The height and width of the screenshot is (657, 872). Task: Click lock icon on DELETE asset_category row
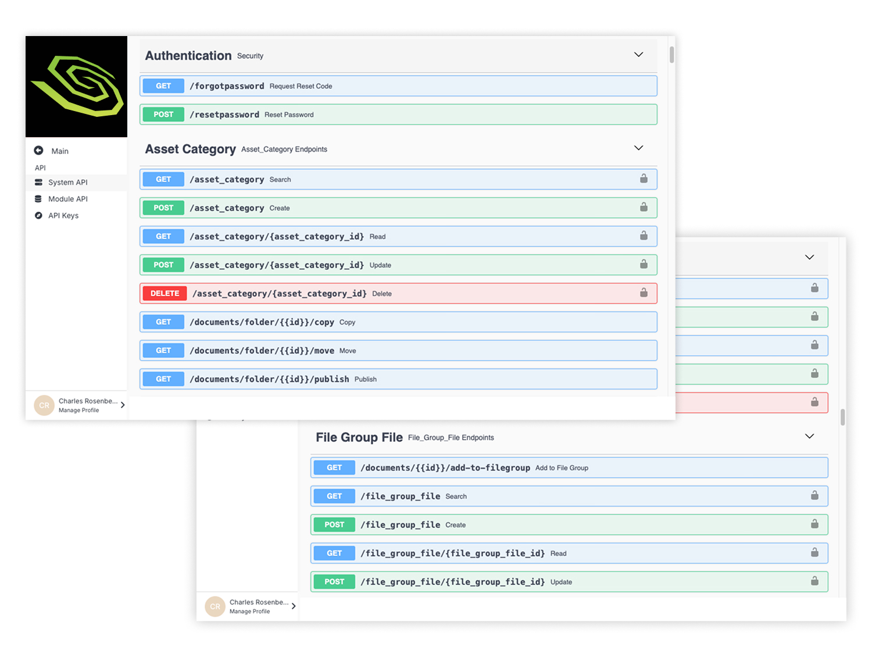pyautogui.click(x=644, y=292)
